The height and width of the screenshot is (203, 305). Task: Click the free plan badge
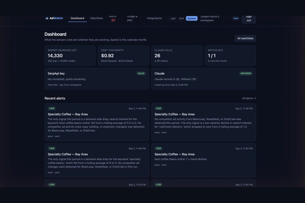tap(236, 18)
